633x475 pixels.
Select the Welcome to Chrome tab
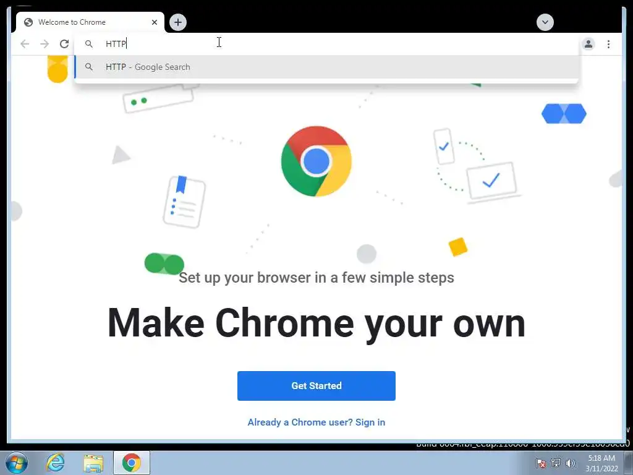[x=90, y=22]
